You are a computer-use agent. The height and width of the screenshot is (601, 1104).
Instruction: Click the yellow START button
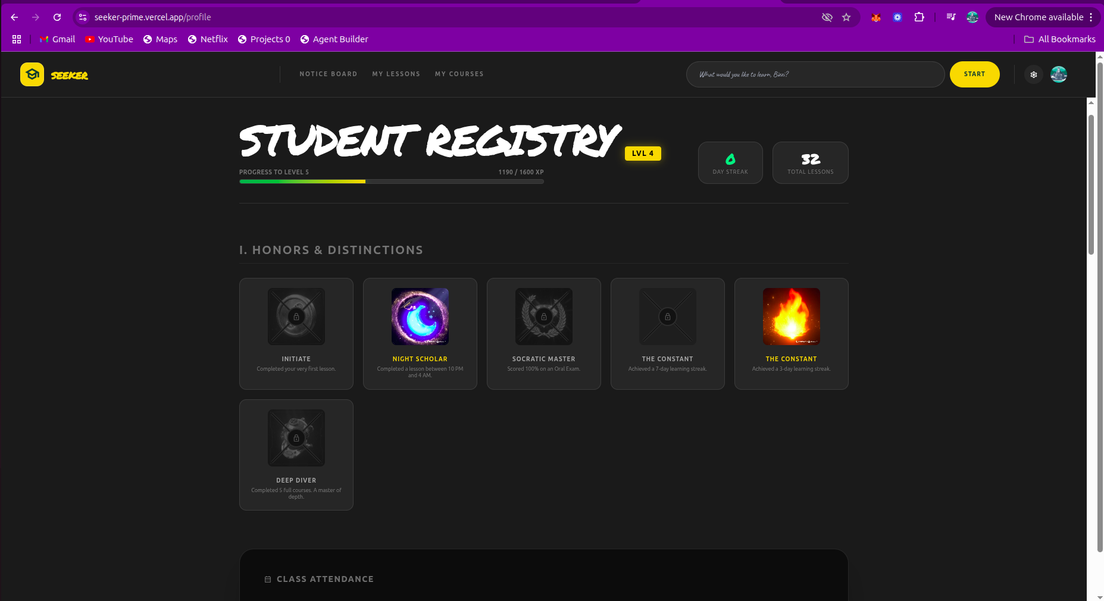[975, 74]
